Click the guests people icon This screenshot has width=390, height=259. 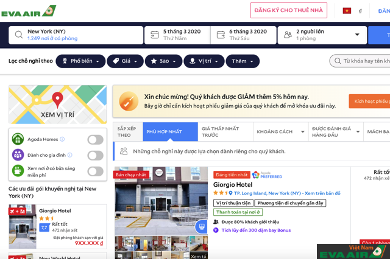[288, 35]
